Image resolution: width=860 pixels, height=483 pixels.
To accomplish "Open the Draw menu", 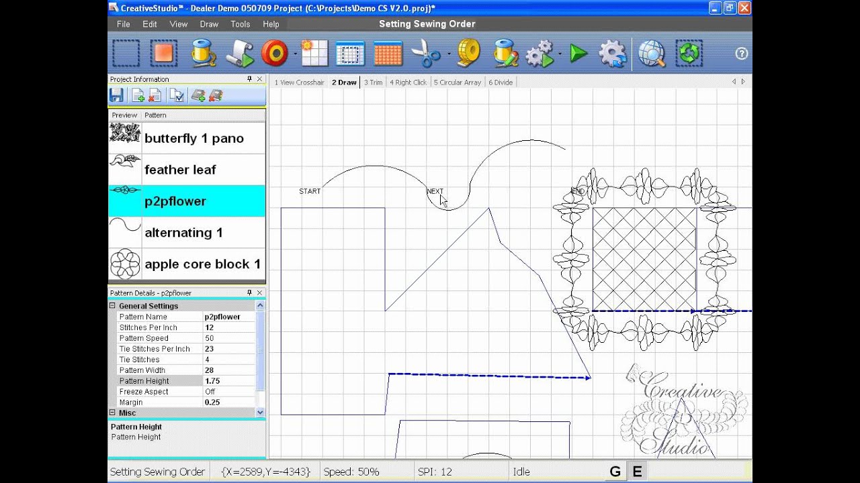I will coord(209,24).
